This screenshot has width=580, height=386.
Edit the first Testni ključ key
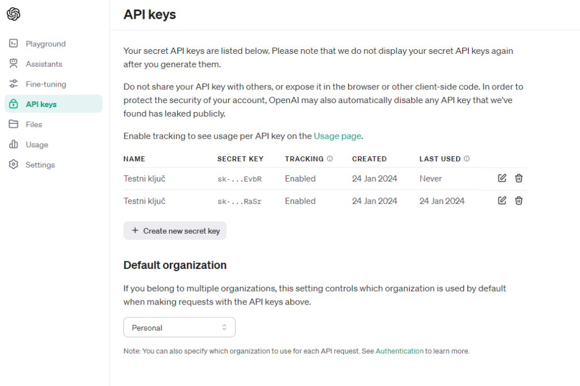(x=502, y=178)
